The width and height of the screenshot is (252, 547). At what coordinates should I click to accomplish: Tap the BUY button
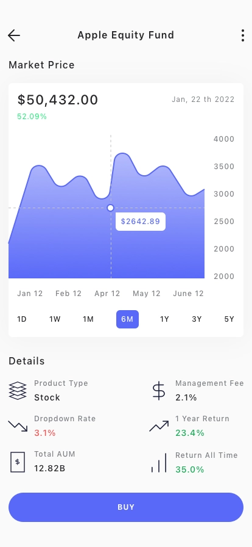[126, 507]
